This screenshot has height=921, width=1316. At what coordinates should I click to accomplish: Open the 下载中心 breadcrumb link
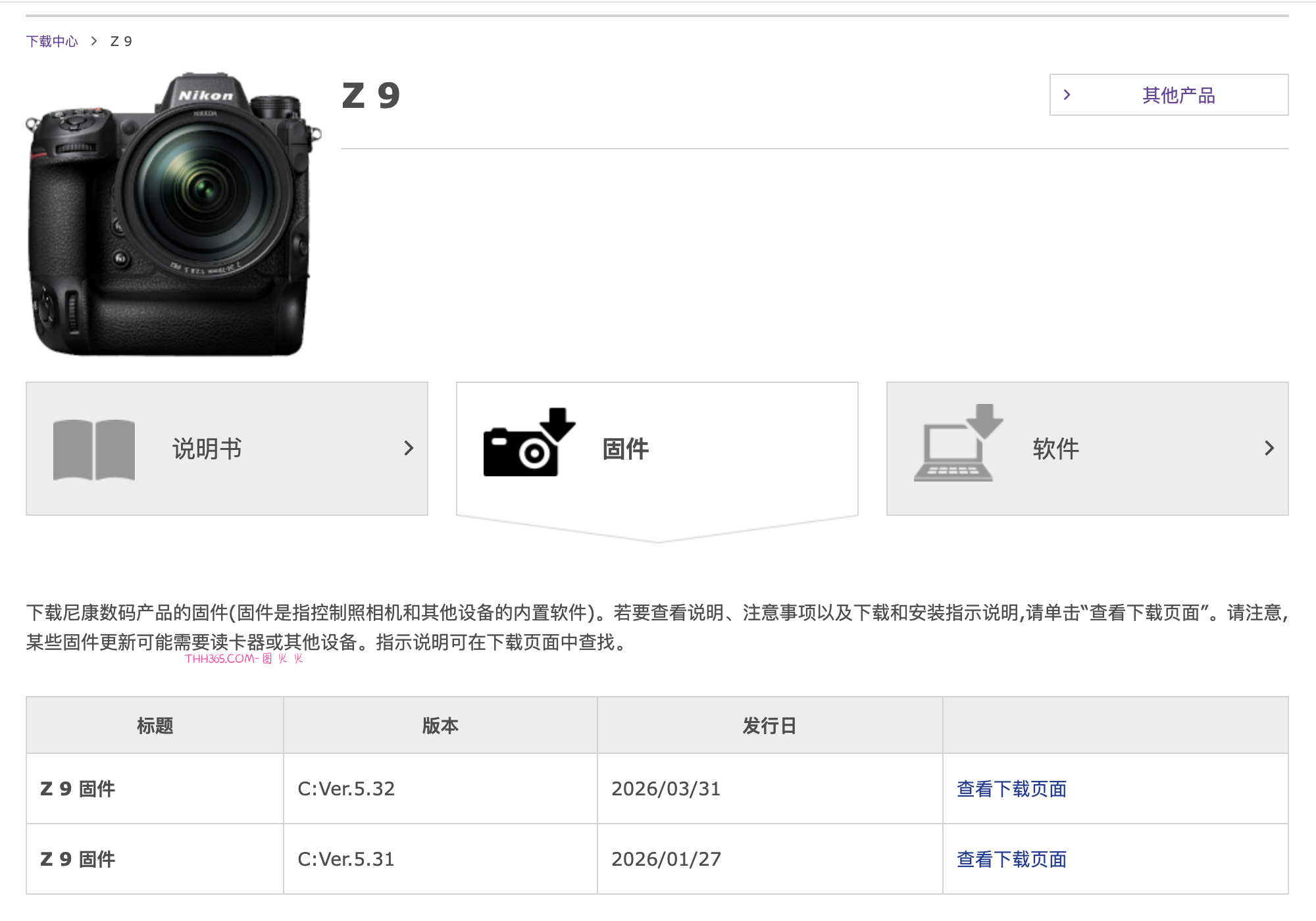pyautogui.click(x=52, y=41)
